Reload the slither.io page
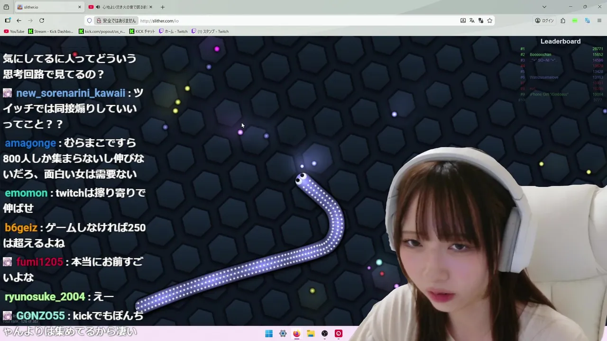This screenshot has width=607, height=341. click(42, 20)
